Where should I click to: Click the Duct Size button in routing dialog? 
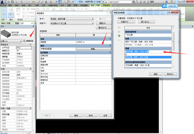coord(126,22)
